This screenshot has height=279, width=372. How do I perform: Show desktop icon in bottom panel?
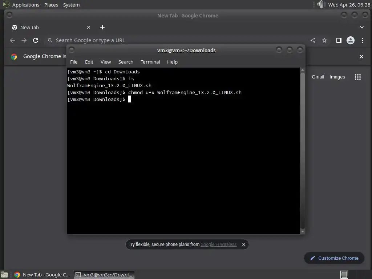[x=4, y=275]
